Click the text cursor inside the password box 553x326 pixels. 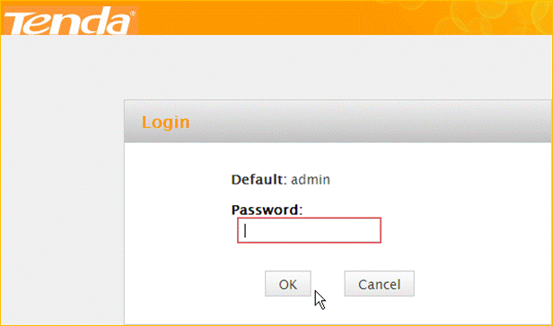(x=245, y=231)
